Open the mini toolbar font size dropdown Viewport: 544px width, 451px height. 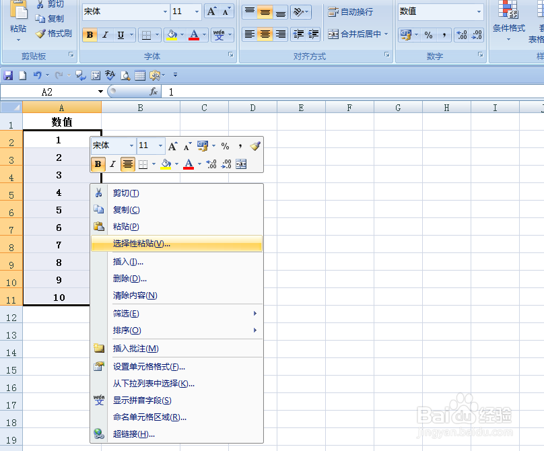point(160,146)
